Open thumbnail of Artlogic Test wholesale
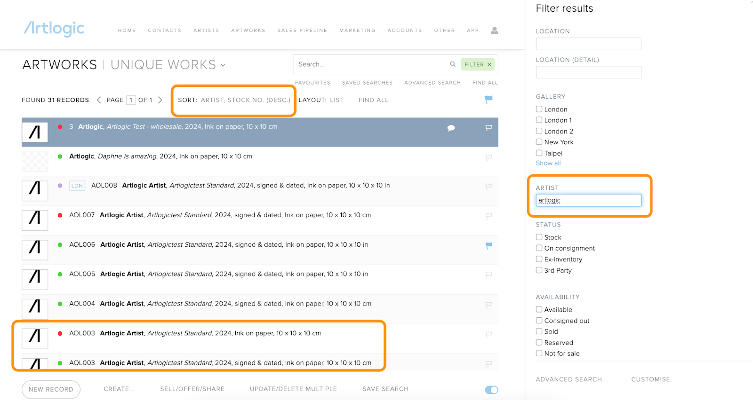The height and width of the screenshot is (400, 753). (35, 132)
